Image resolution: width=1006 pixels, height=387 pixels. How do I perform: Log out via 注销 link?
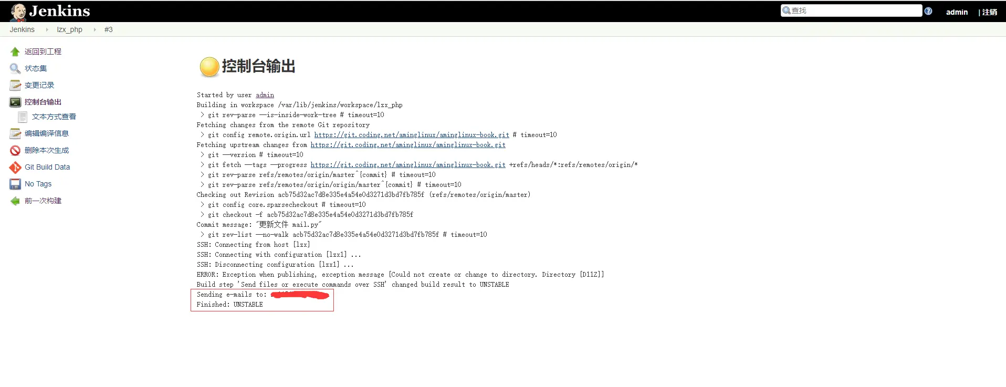[989, 12]
